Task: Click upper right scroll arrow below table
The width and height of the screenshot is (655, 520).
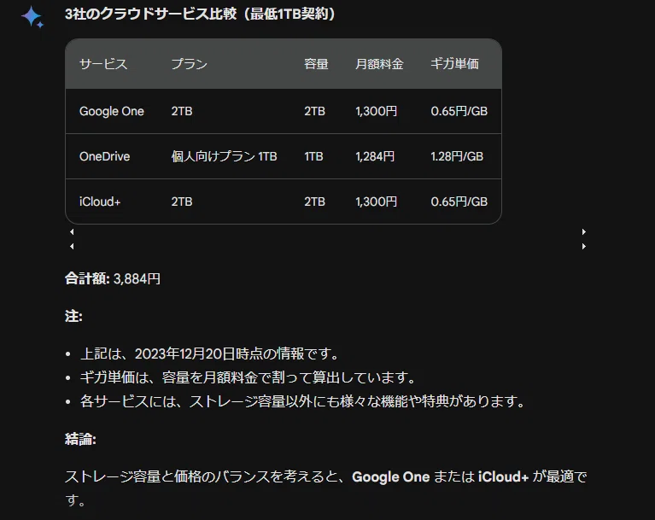Action: pyautogui.click(x=583, y=231)
